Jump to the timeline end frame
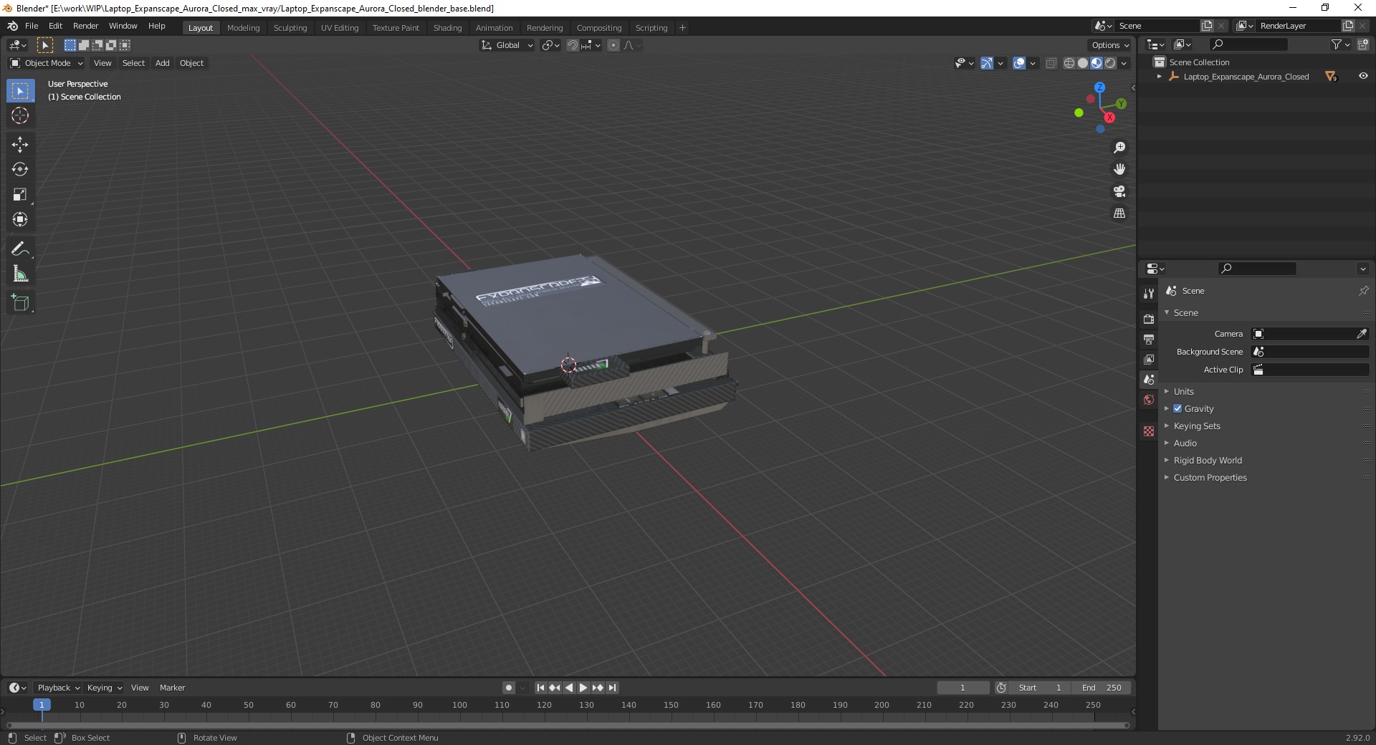 613,688
